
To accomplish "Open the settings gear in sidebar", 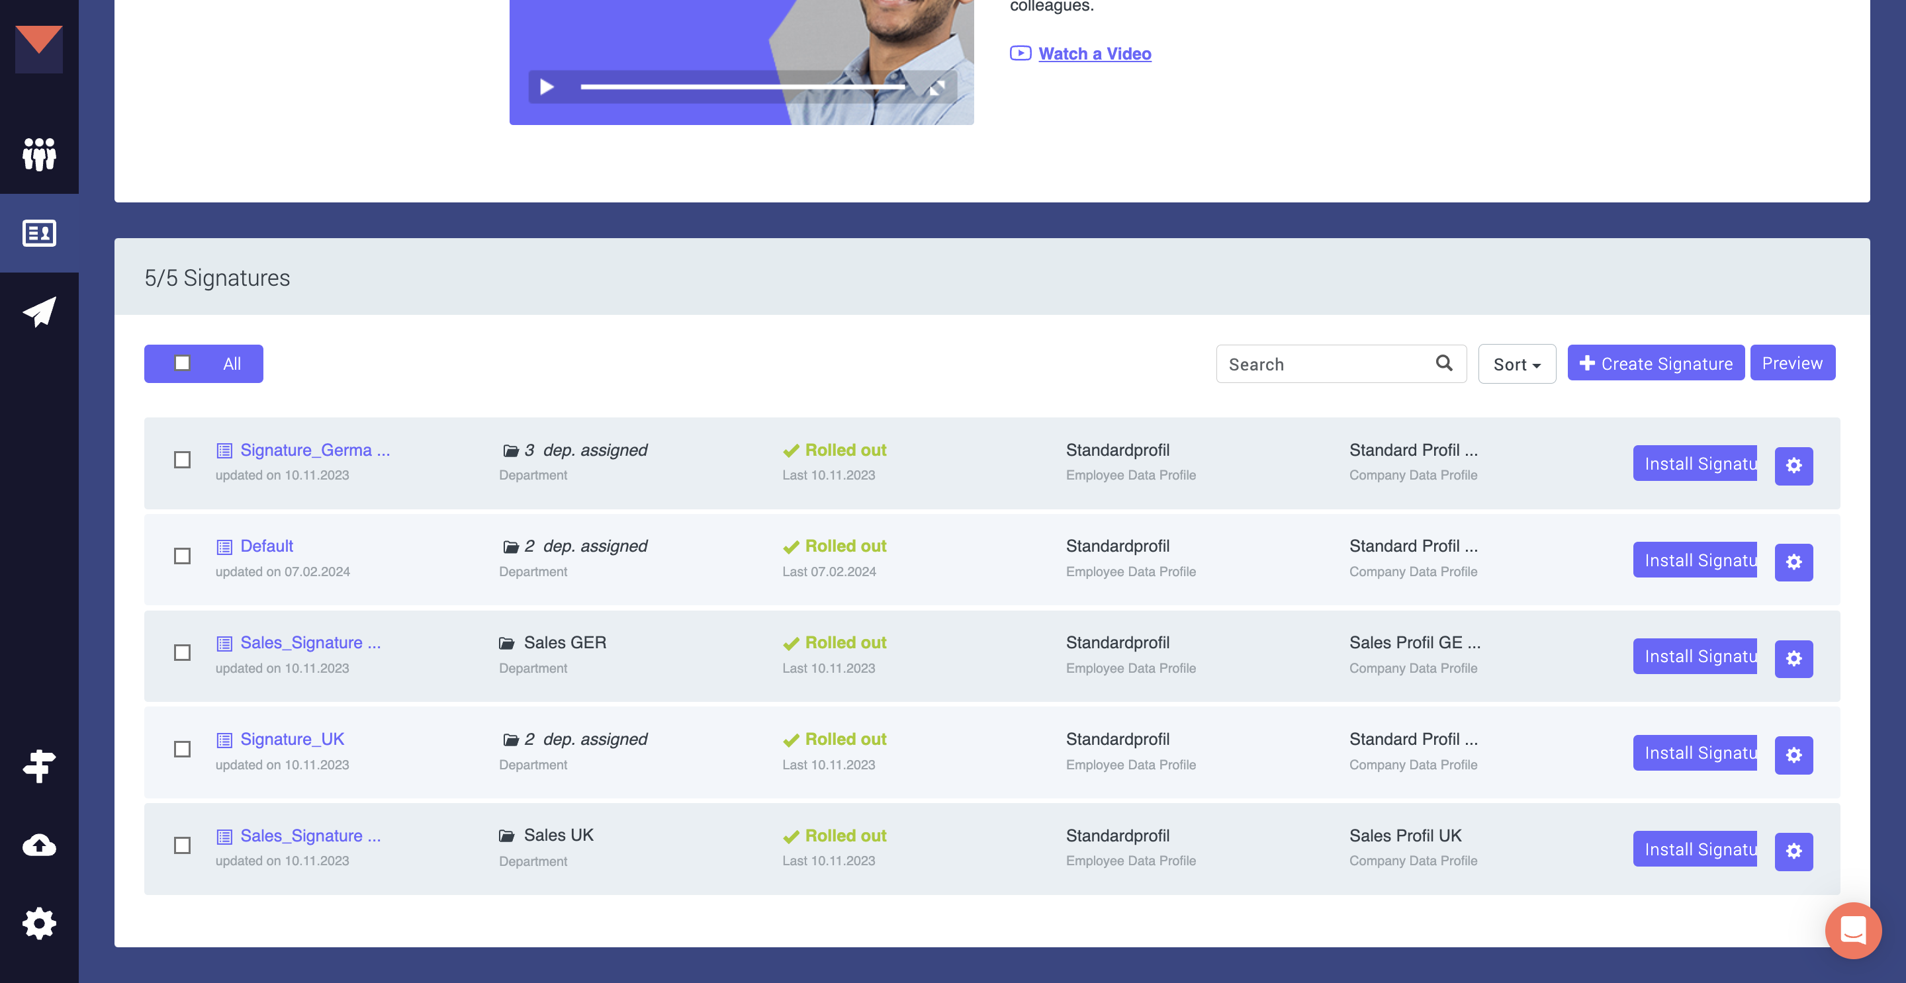I will pos(39,923).
